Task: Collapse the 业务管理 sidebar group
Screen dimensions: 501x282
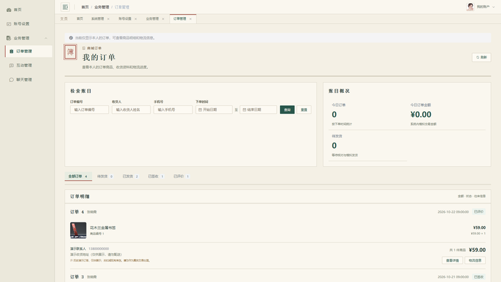Action: click(46, 38)
